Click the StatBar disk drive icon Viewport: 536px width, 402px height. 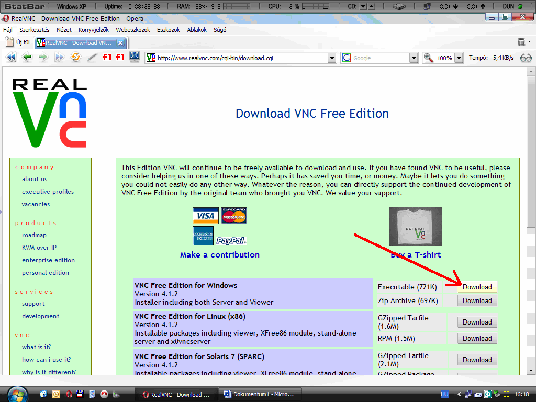coord(398,6)
